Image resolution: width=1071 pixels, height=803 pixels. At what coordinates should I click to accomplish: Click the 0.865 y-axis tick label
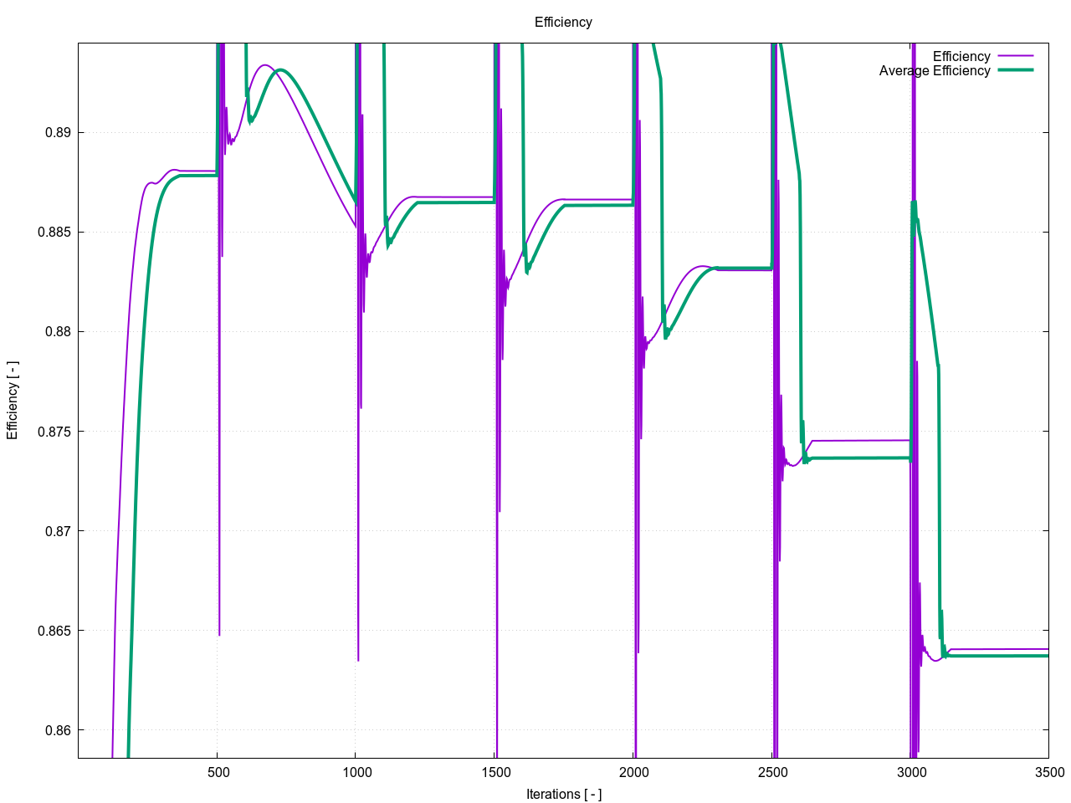tap(55, 631)
